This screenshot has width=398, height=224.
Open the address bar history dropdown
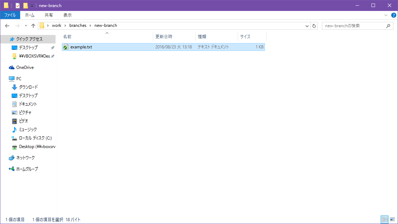(307, 25)
